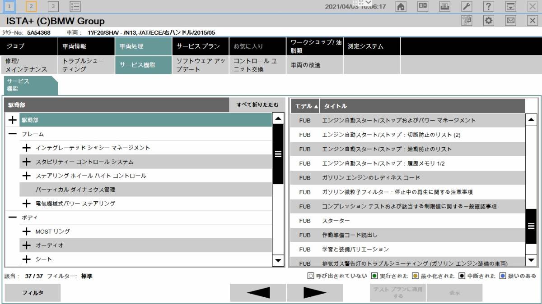This screenshot has width=542, height=304.
Task: Select the split-screen view icon
Action: [x=423, y=6]
